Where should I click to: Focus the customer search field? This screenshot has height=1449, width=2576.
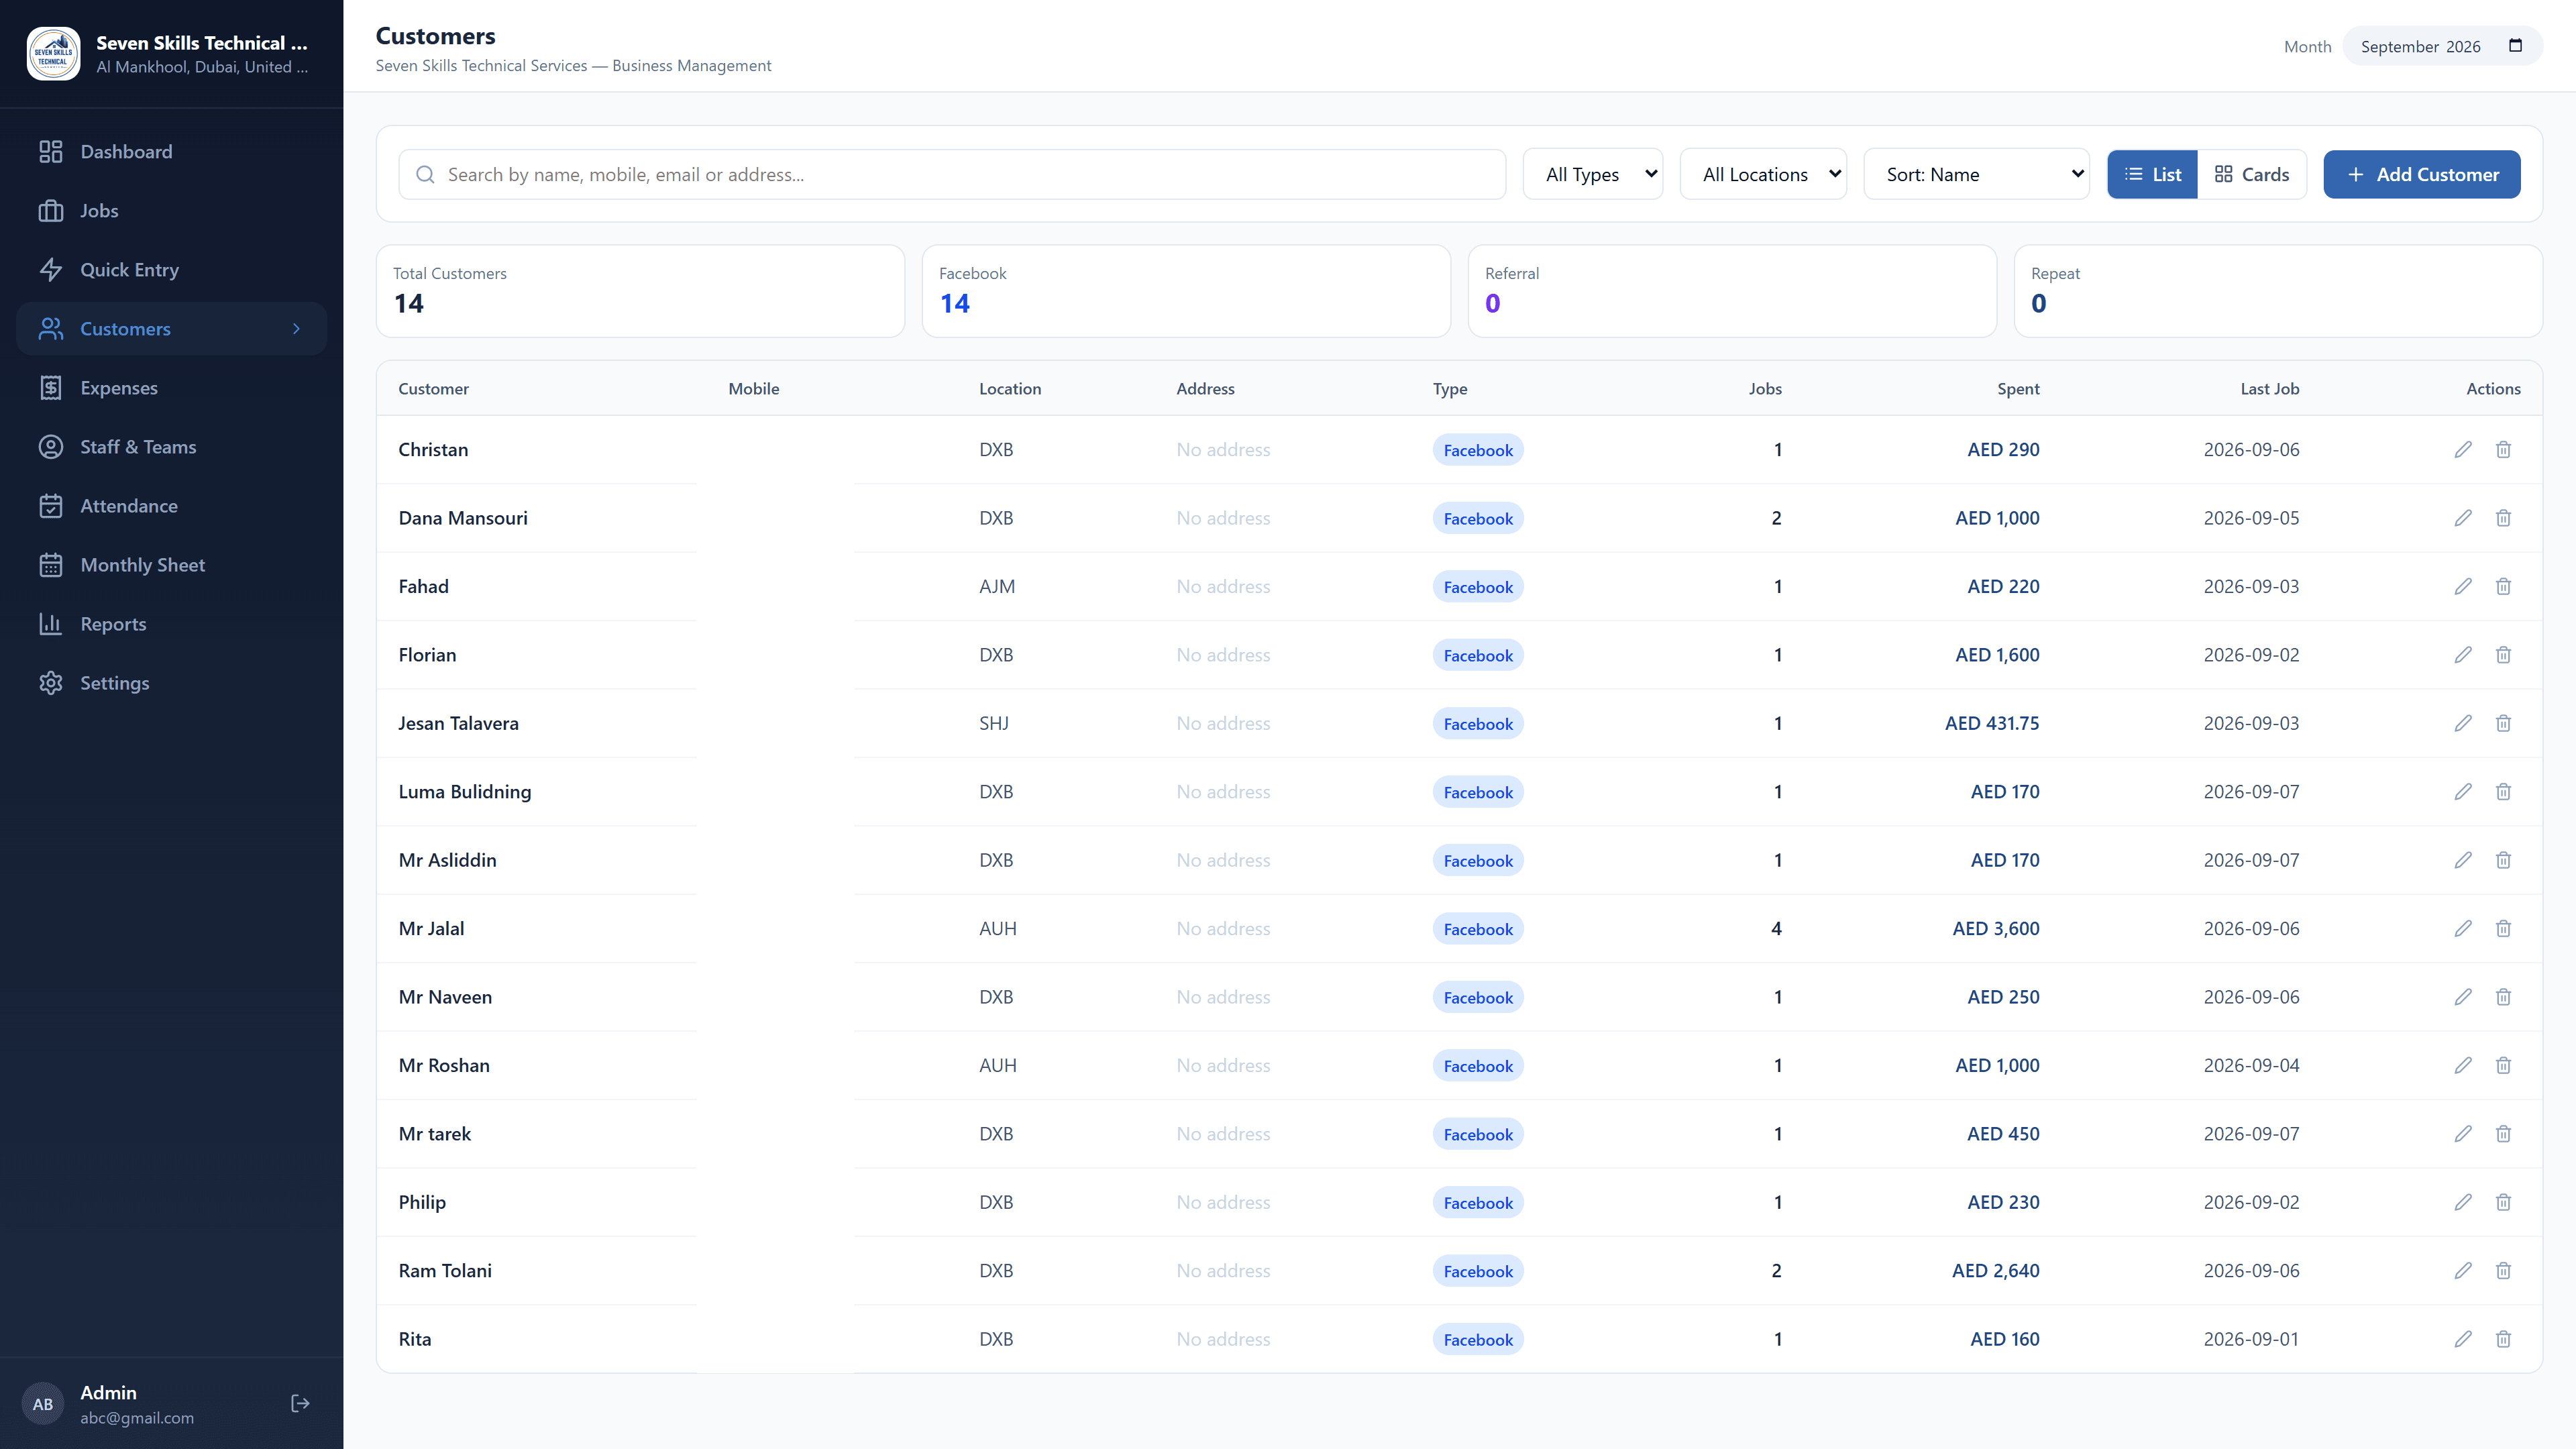(x=952, y=175)
